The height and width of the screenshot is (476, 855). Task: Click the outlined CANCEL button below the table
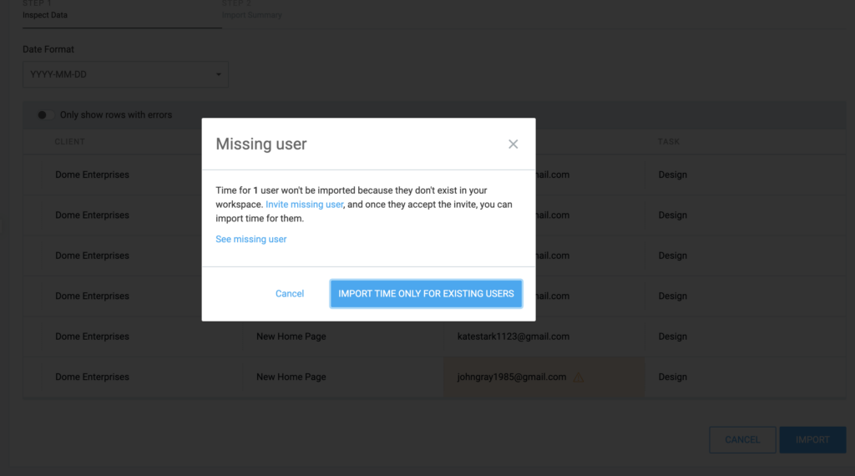click(741, 440)
